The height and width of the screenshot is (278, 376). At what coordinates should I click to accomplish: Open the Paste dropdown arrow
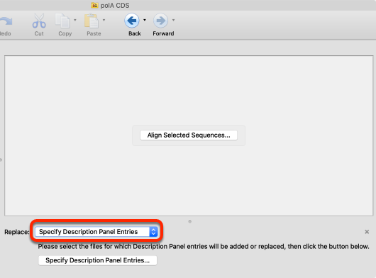(104, 20)
